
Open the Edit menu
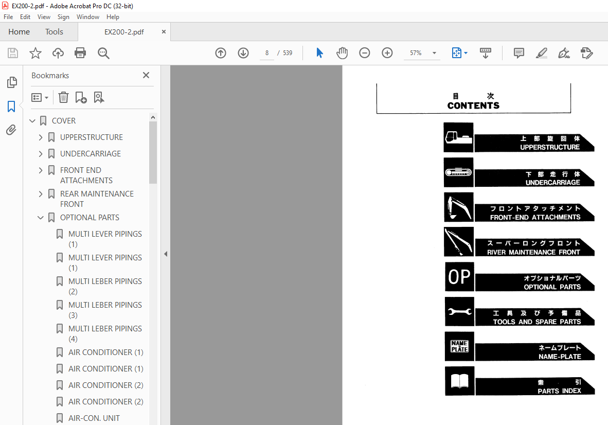tap(25, 16)
